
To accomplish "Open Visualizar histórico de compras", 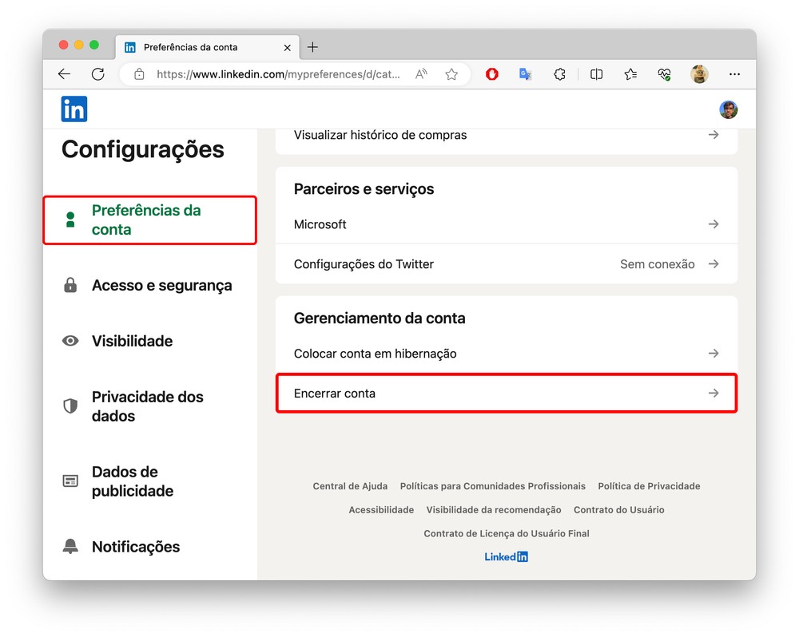I will 507,135.
